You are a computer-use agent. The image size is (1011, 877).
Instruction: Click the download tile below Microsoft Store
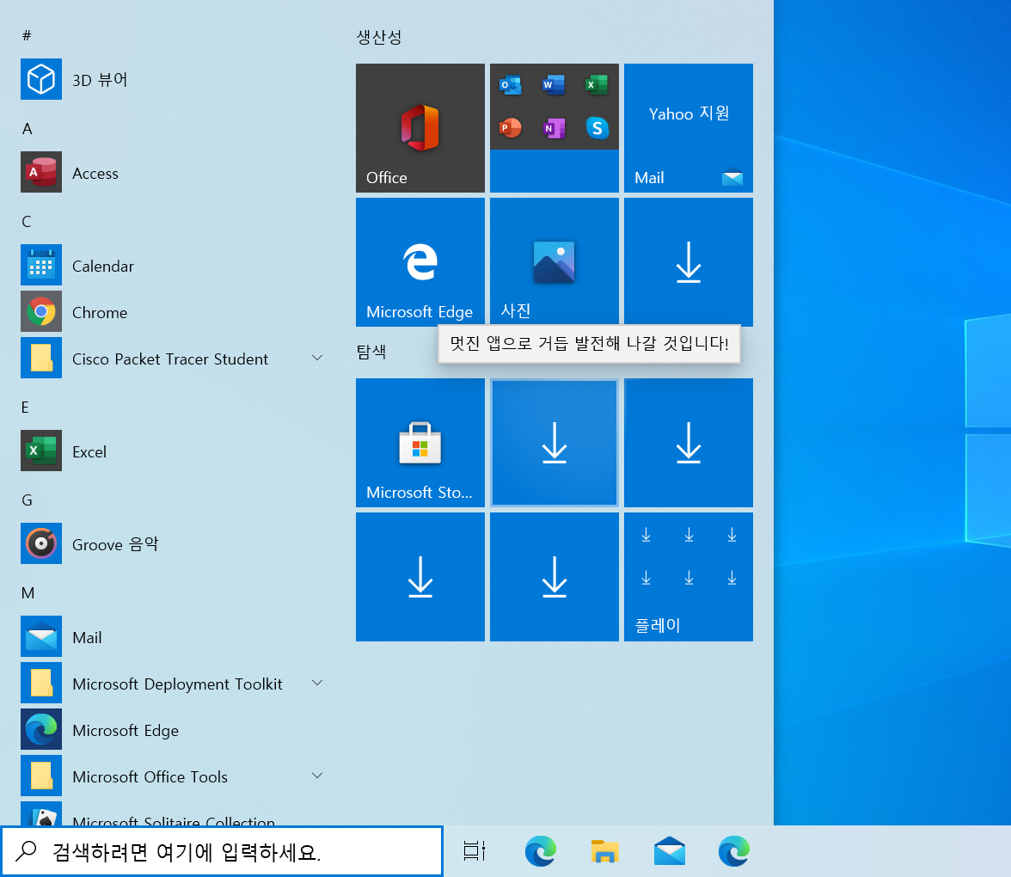pyautogui.click(x=420, y=576)
